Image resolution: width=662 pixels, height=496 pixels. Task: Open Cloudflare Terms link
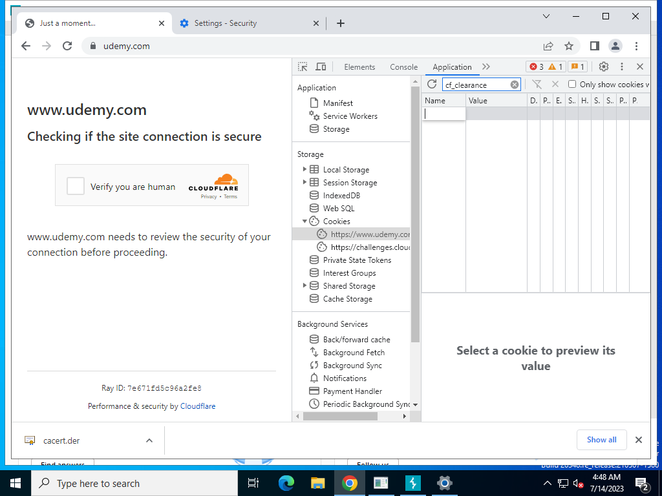coord(231,196)
